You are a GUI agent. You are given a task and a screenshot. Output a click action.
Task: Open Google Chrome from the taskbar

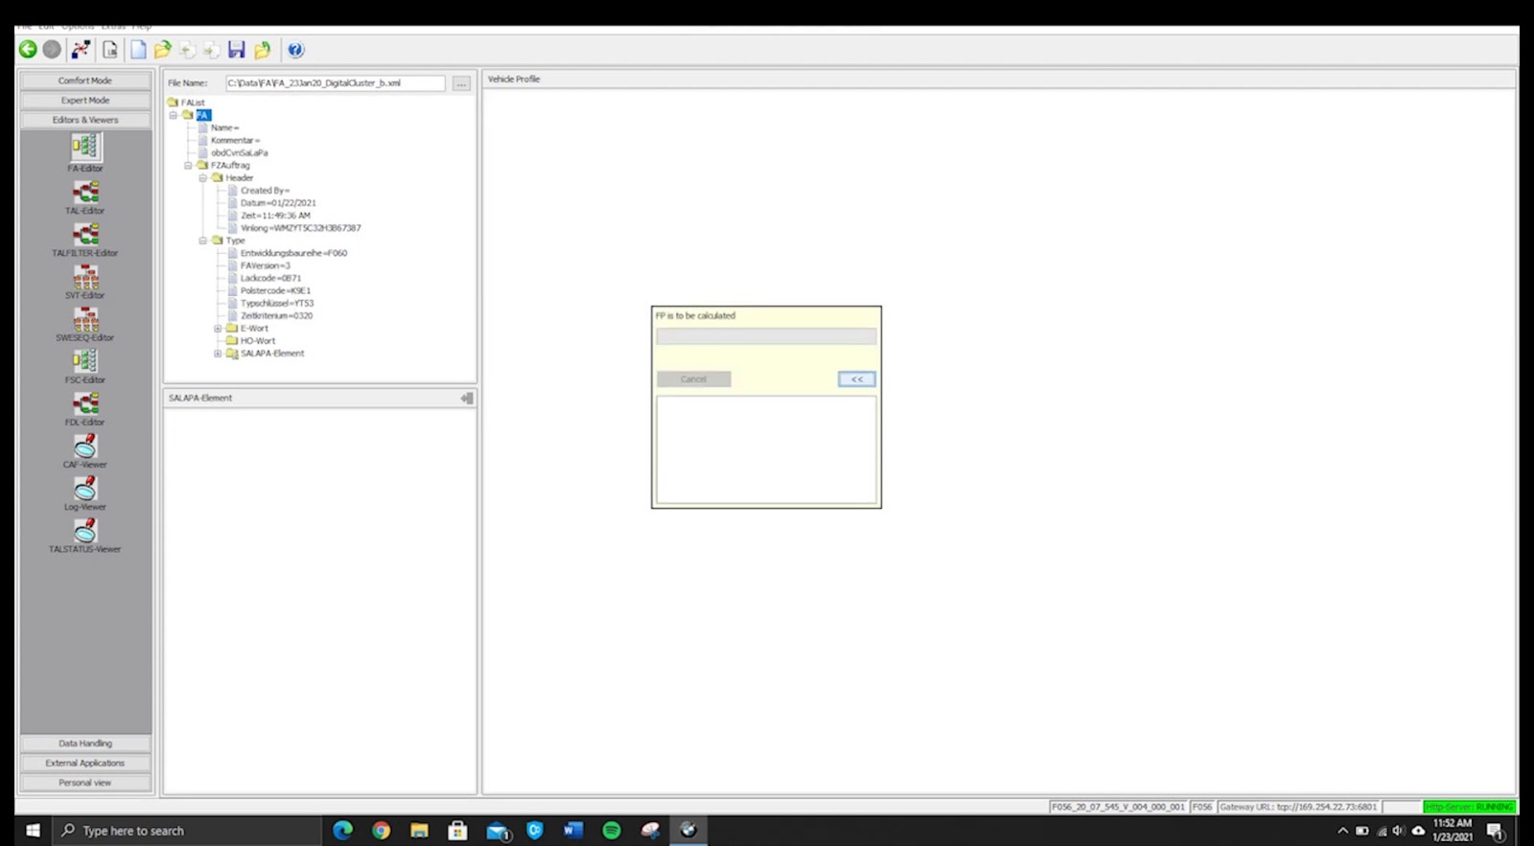pyautogui.click(x=381, y=831)
